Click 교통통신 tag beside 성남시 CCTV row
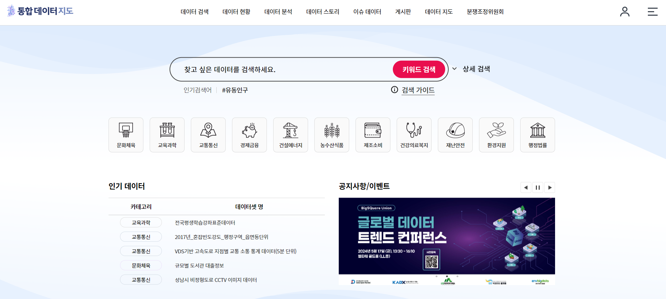666x299 pixels. [141, 280]
